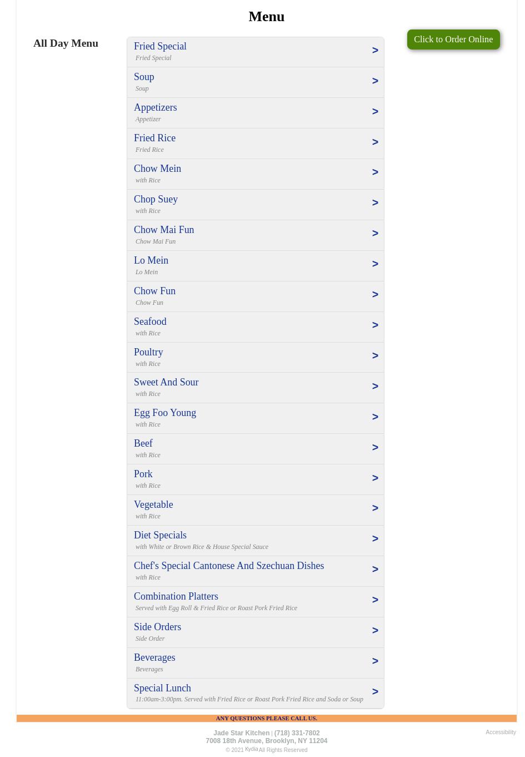Select the Egg Foo Young category
The height and width of the screenshot is (757, 525).
pyautogui.click(x=165, y=413)
